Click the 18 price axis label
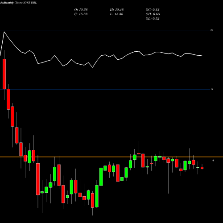 (212, 89)
